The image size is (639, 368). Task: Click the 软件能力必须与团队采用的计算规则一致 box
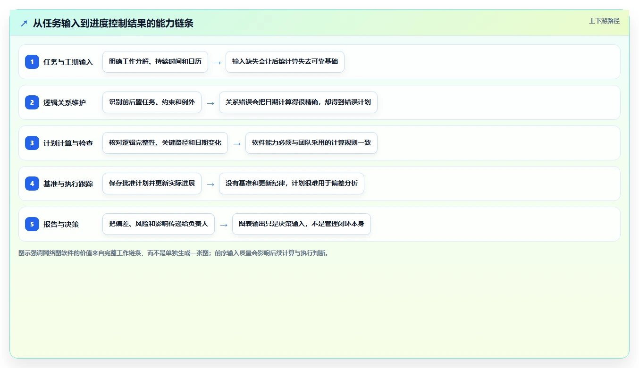(x=311, y=143)
